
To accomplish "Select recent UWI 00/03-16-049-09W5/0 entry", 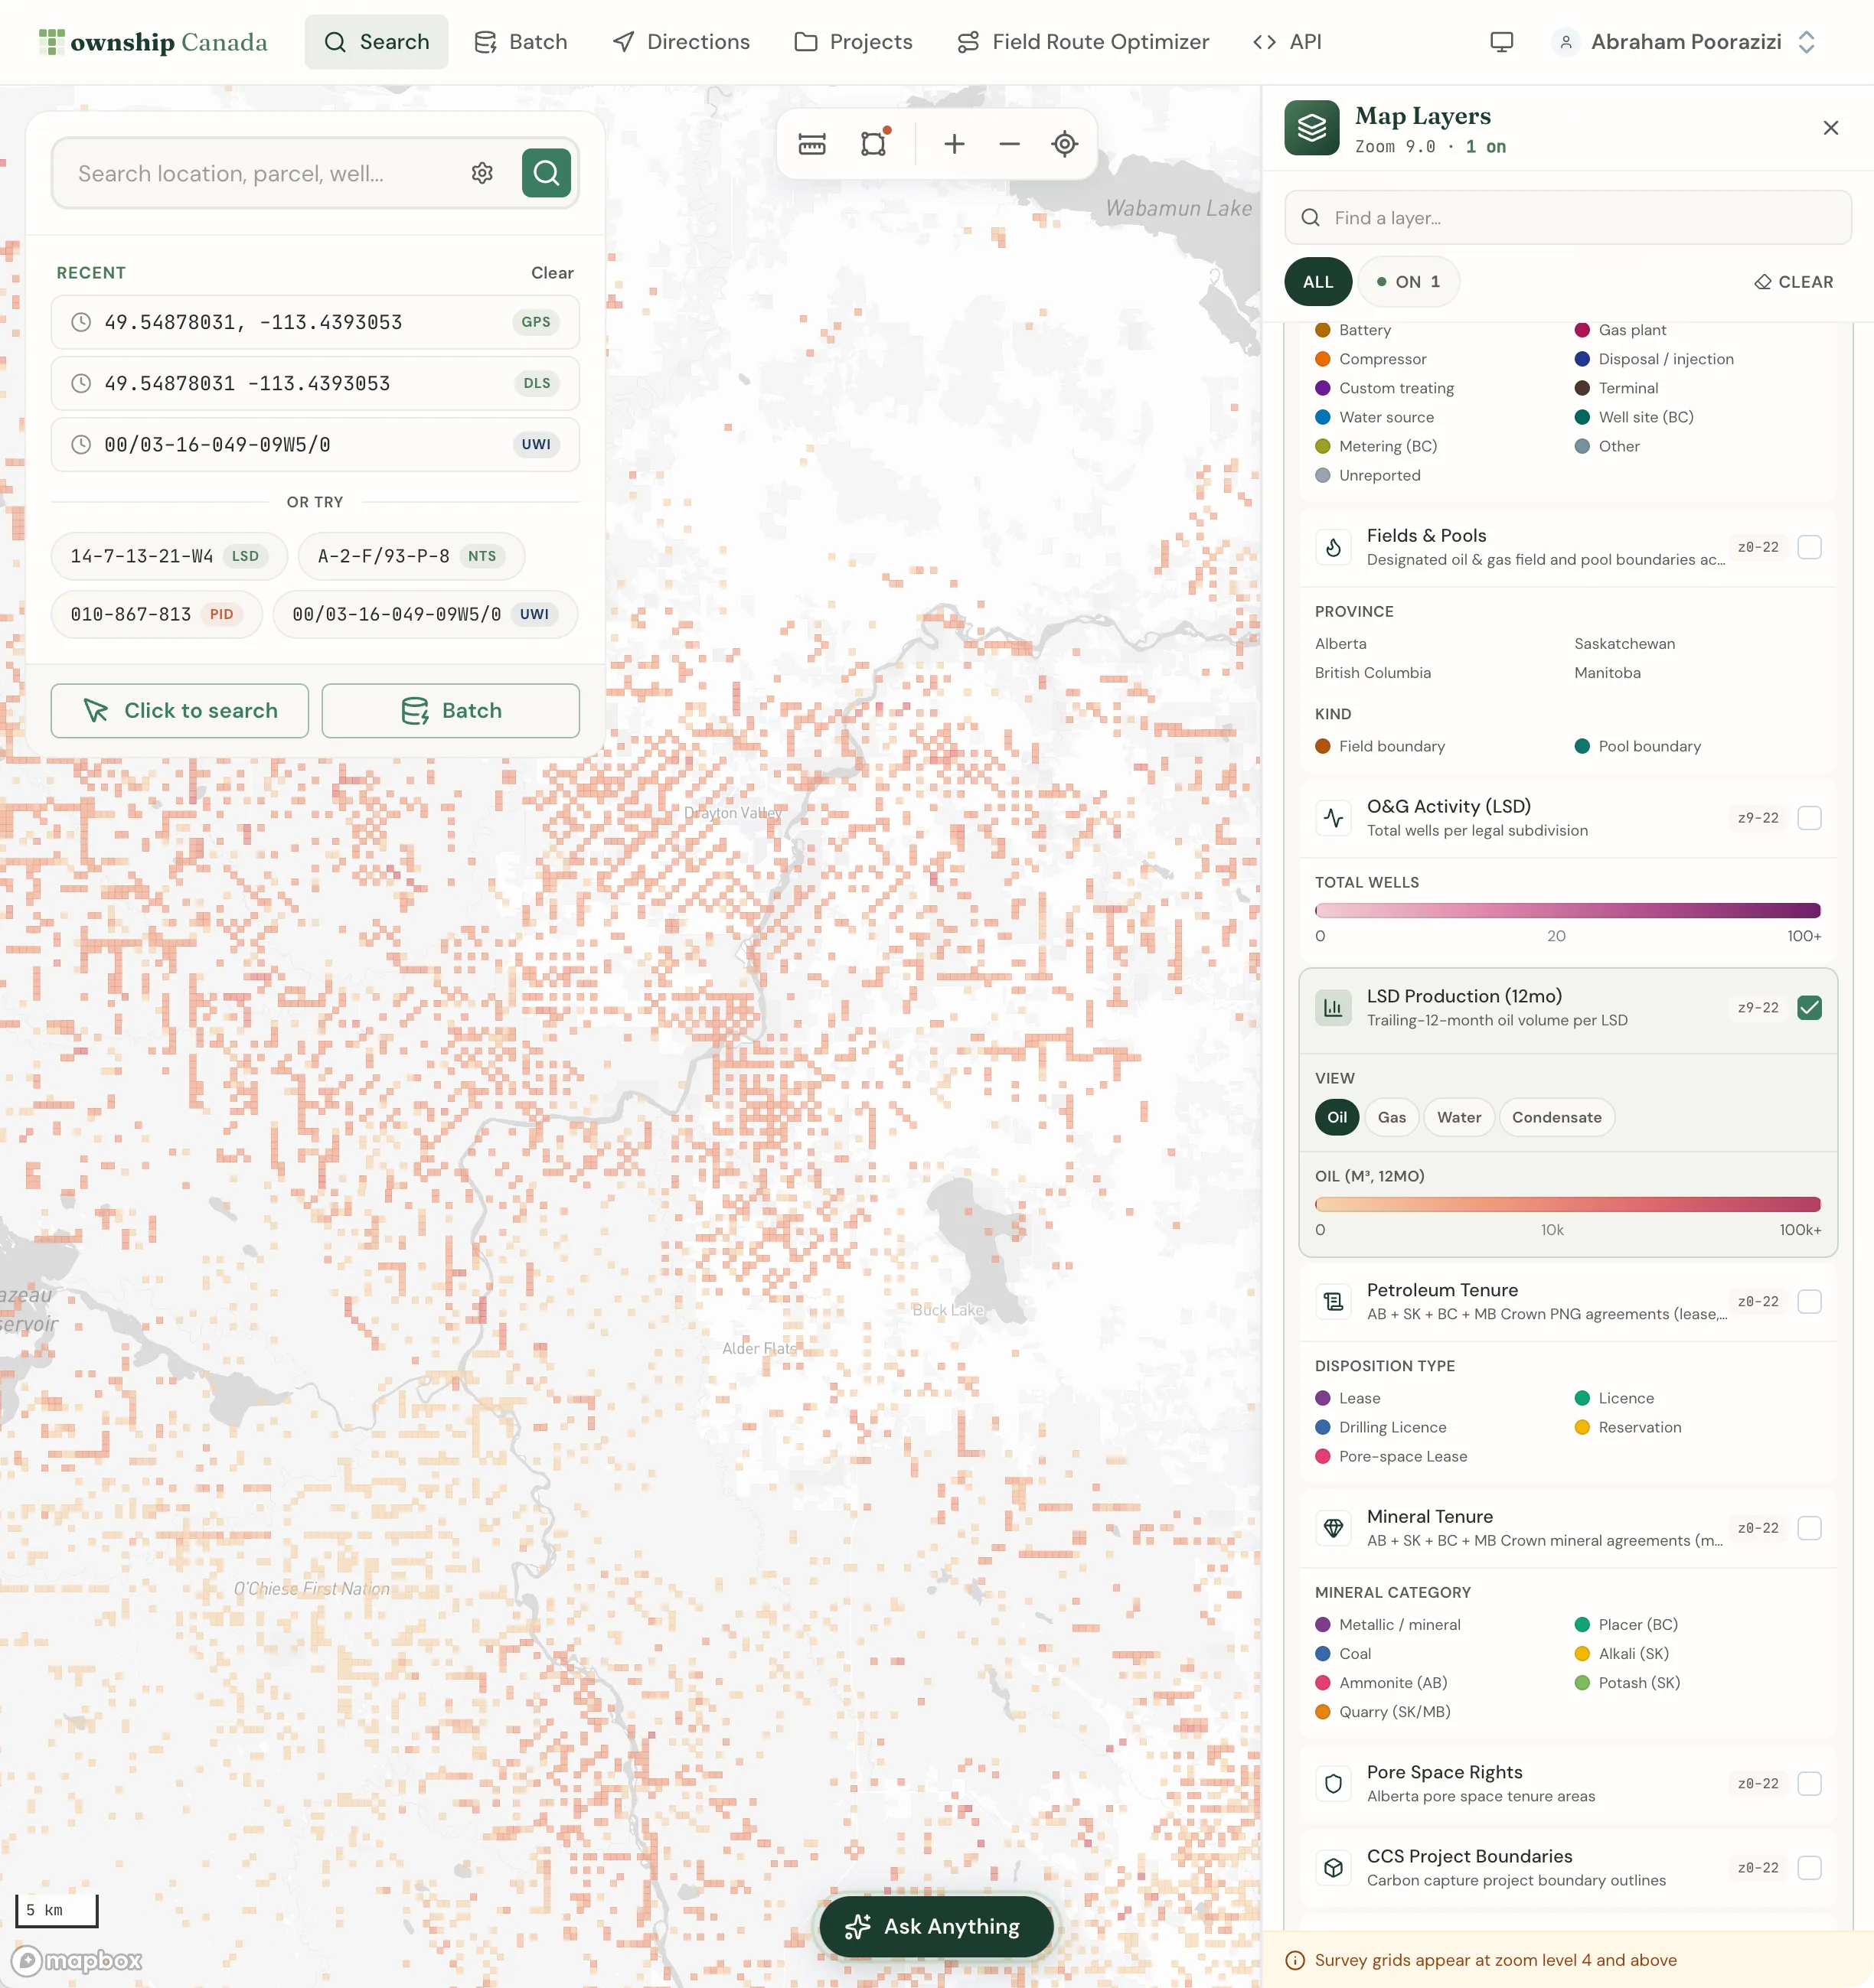I will pyautogui.click(x=315, y=445).
